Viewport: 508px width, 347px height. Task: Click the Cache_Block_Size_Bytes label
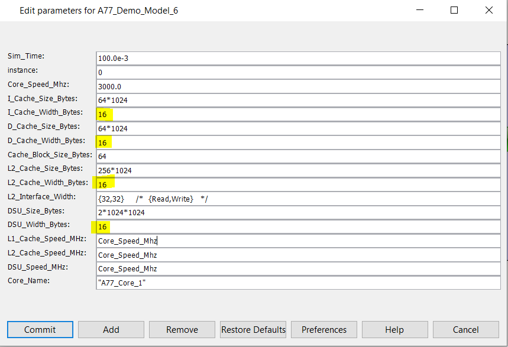tap(50, 154)
